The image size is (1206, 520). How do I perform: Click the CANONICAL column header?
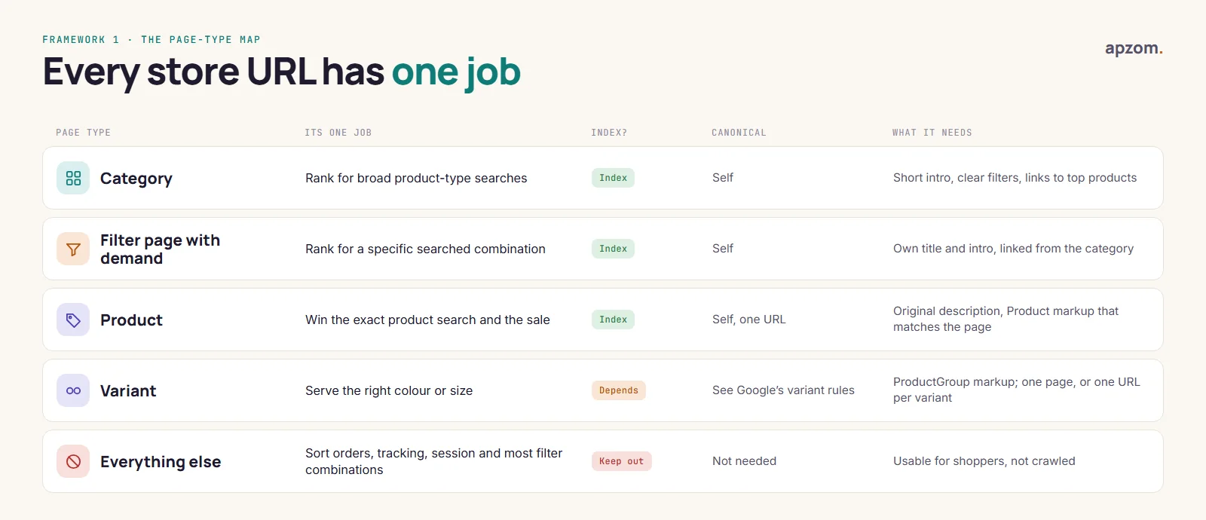tap(739, 133)
